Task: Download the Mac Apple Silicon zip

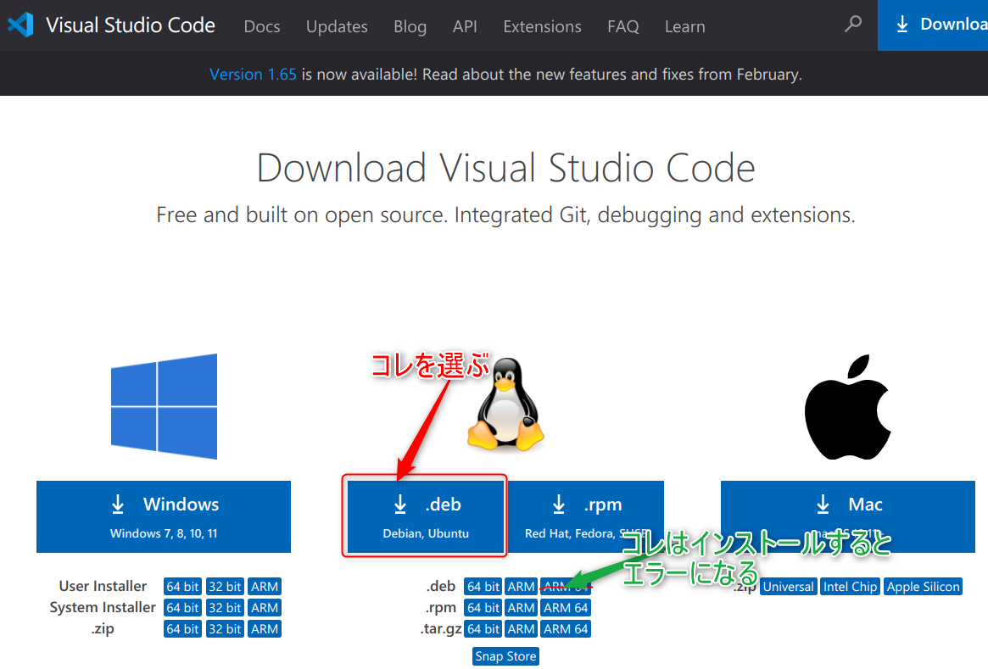Action: [x=923, y=587]
